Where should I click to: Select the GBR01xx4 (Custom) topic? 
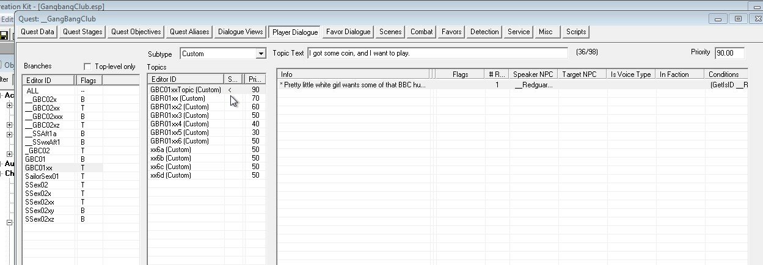[x=206, y=124]
